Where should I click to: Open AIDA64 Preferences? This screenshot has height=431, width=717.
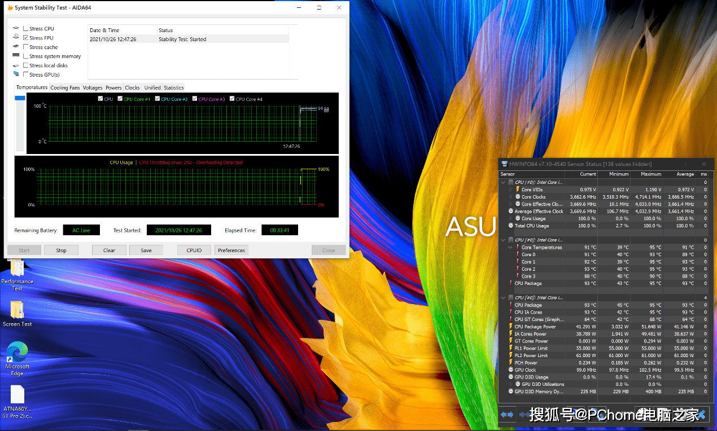[x=231, y=250]
